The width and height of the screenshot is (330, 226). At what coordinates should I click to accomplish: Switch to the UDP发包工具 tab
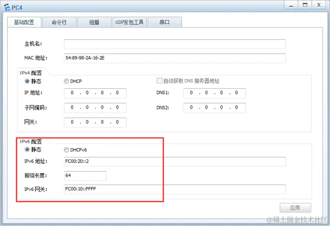[x=129, y=22]
